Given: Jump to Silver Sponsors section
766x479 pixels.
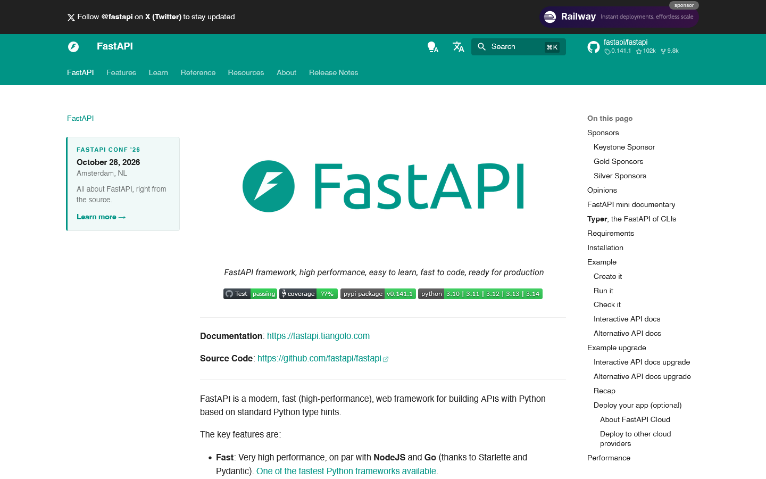Looking at the screenshot, I should pyautogui.click(x=620, y=176).
